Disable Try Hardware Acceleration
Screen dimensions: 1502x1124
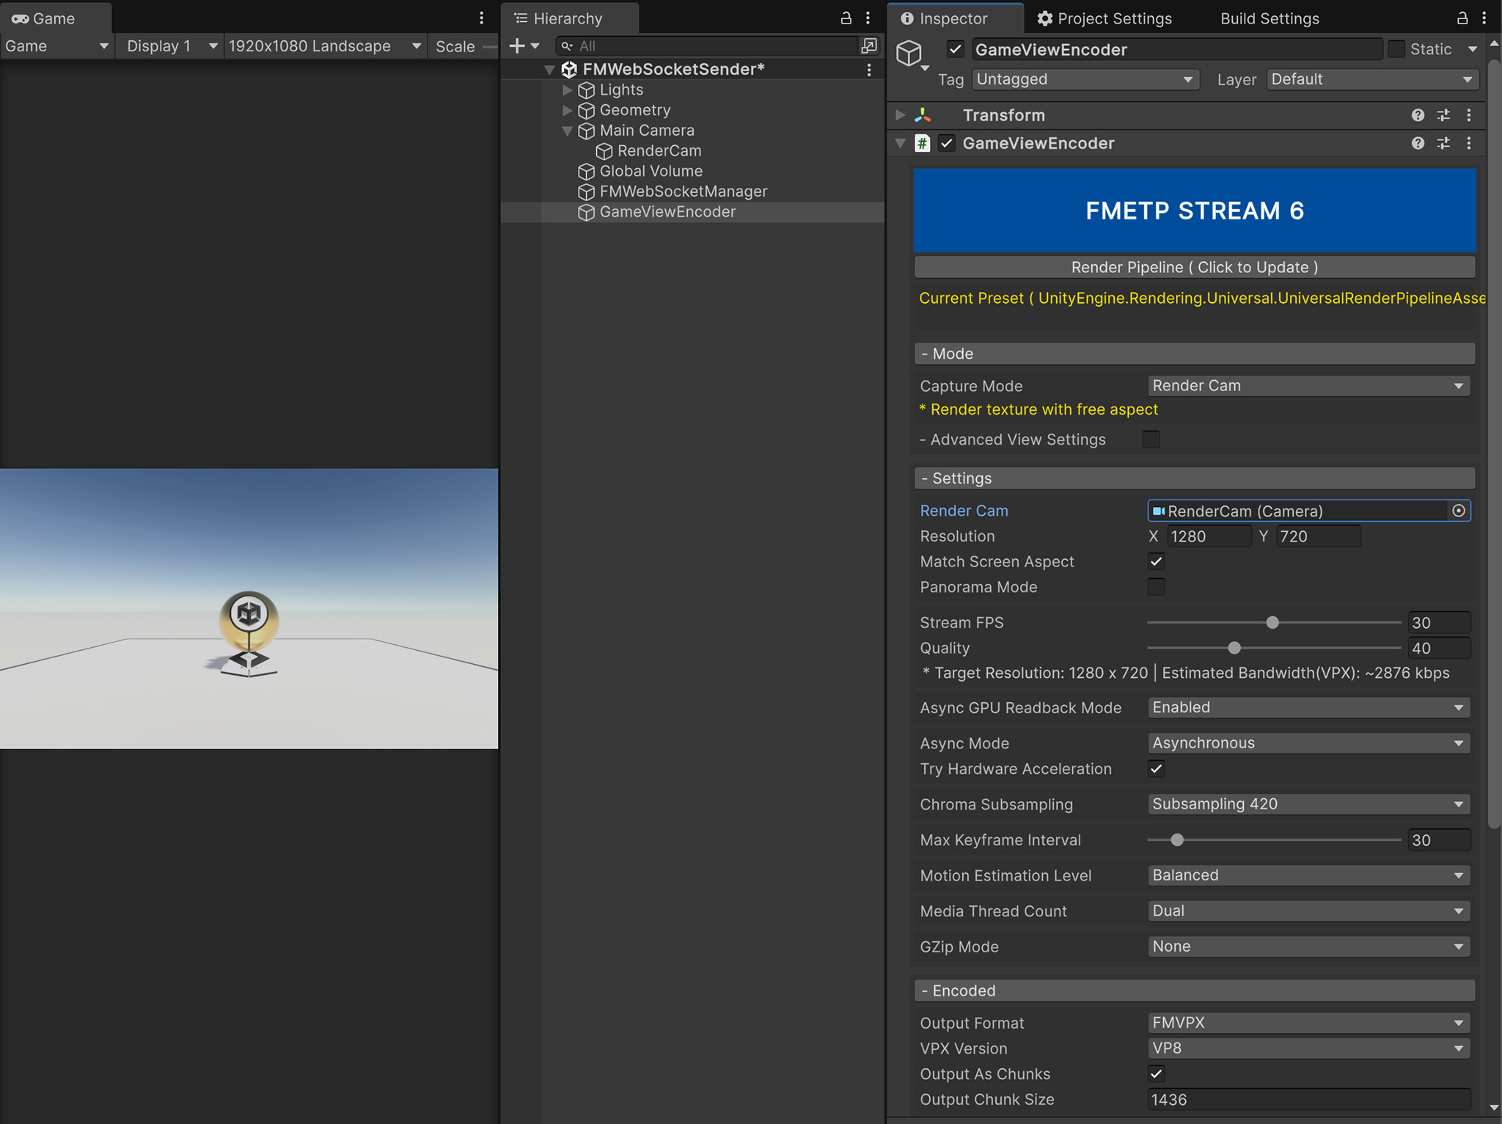[x=1156, y=769]
